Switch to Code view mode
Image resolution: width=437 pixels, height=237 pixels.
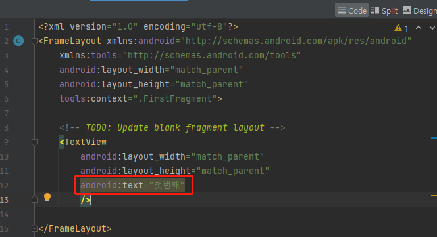point(351,11)
